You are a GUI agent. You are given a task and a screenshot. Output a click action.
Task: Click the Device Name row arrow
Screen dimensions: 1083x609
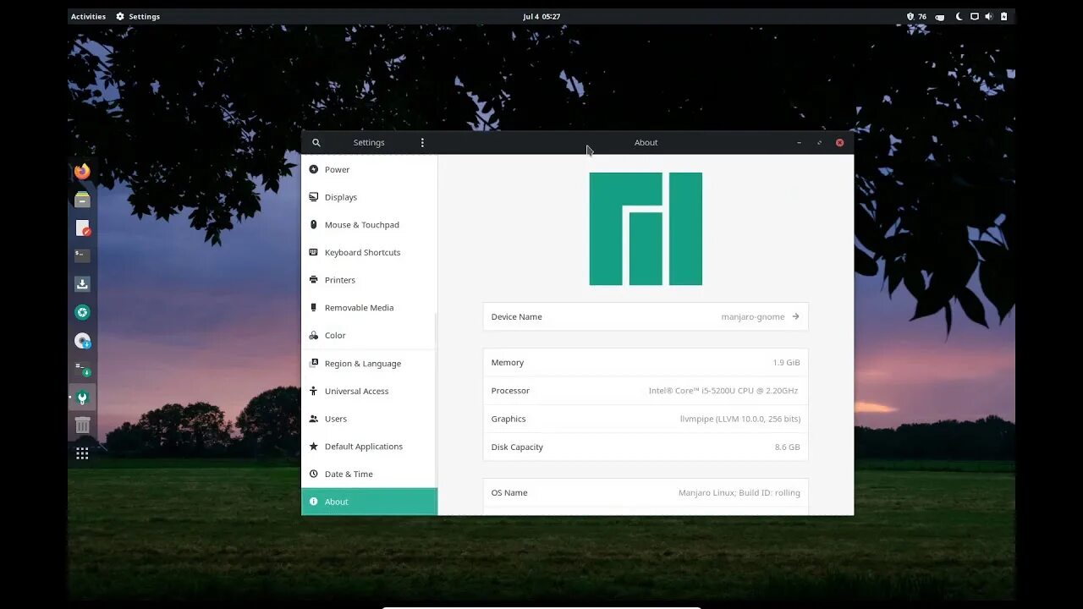[x=795, y=316]
